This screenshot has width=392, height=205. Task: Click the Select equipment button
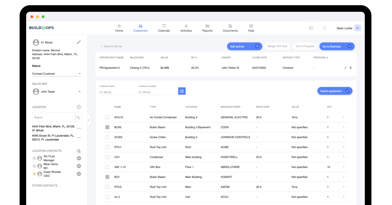coord(335,91)
